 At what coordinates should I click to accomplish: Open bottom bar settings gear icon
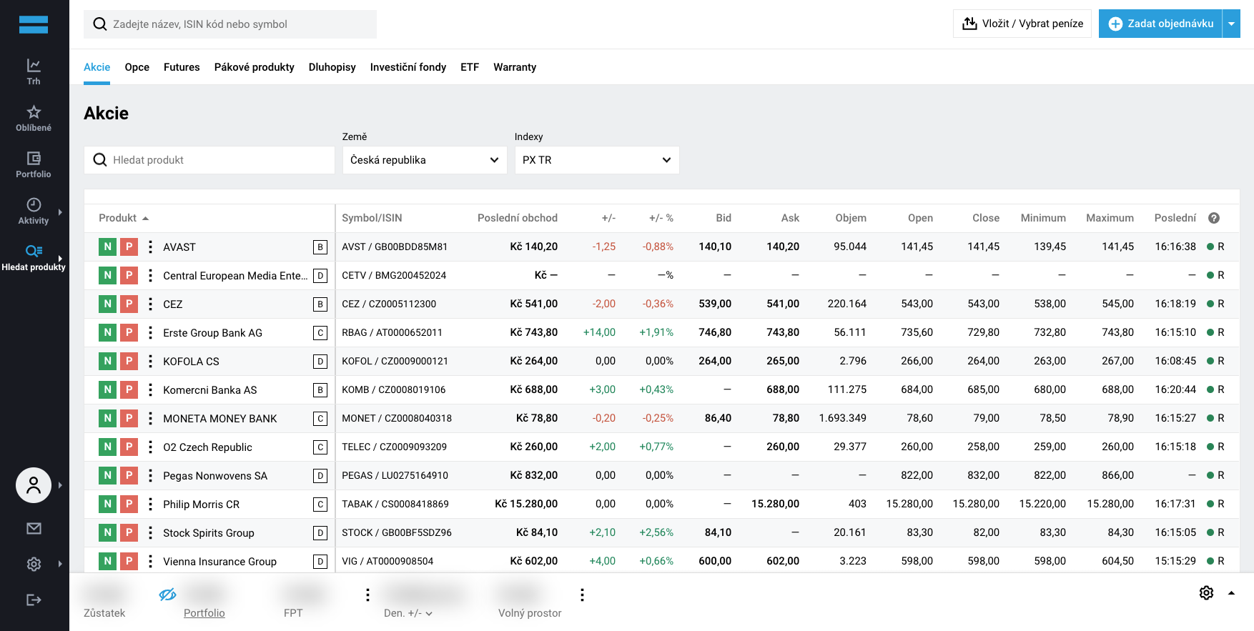(x=1206, y=592)
